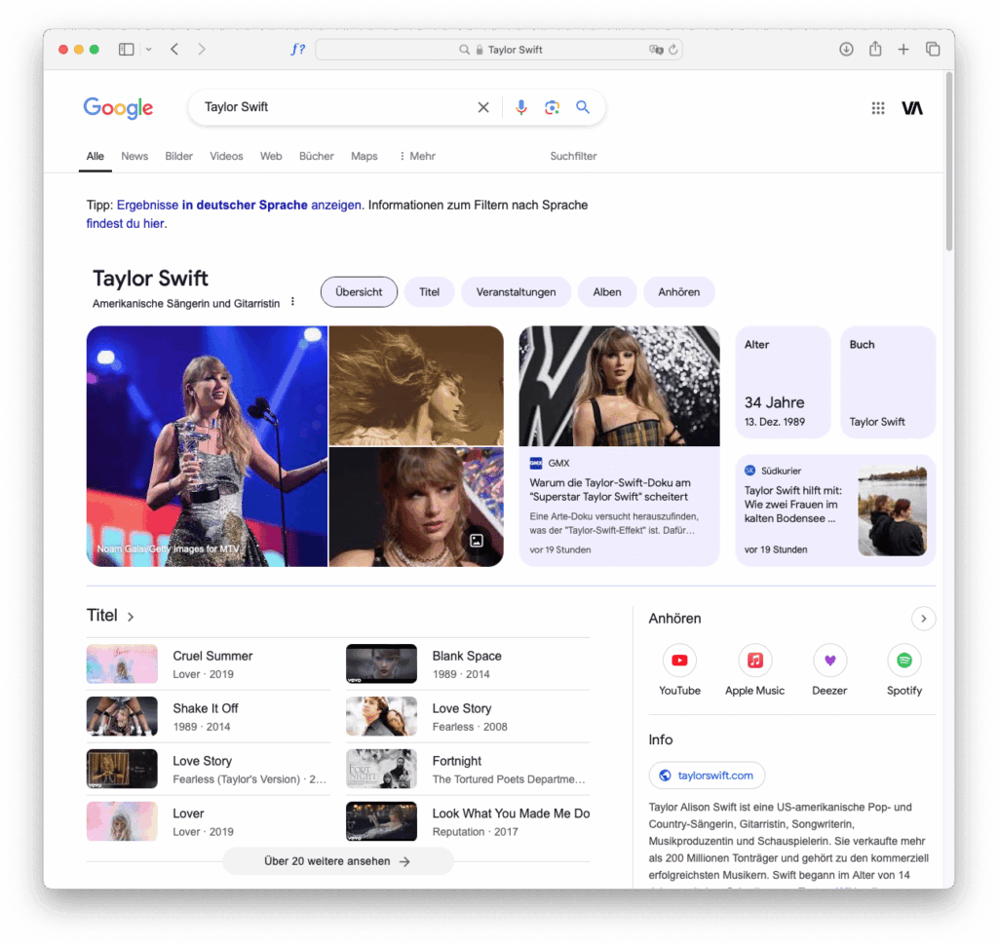The height and width of the screenshot is (946, 998).
Task: Open the Buch Taylor Swift card
Action: click(888, 382)
